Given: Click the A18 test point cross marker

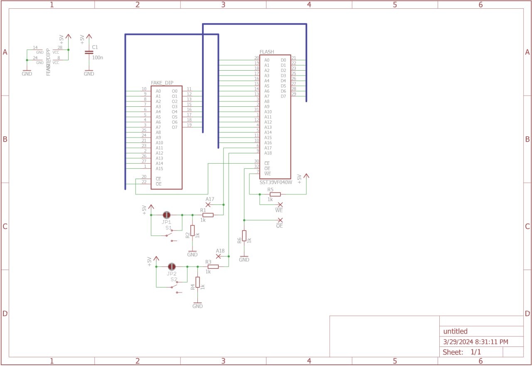Looking at the screenshot, I should 219,256.
